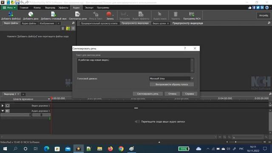Toggle mute speaker on Audio Track 1
Image resolution: width=272 pixels, height=153 pixels.
click(8, 110)
